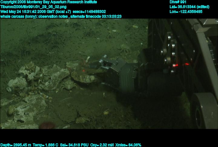The height and width of the screenshot is (147, 218).
Task: Click the Monterey Bay Aquarium copyright text
Action: pyautogui.click(x=48, y=2)
